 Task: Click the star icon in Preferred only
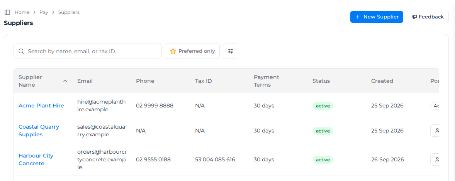point(173,51)
